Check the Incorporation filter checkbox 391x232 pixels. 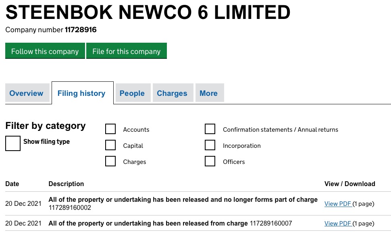point(210,145)
